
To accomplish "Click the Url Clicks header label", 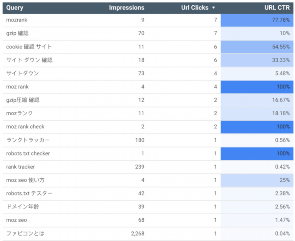I will (195, 8).
